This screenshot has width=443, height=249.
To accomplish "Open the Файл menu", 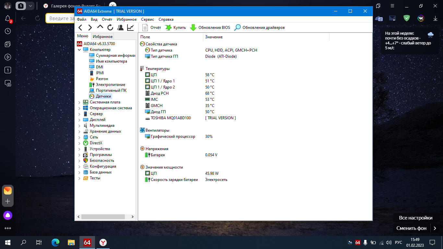I will coord(82,19).
